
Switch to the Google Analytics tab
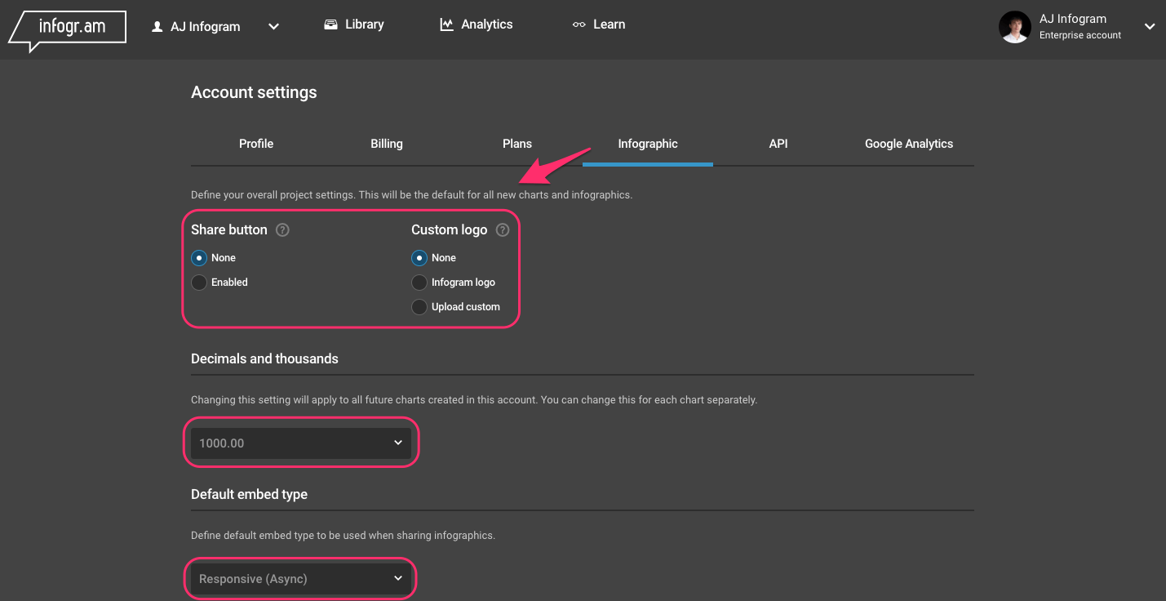point(908,143)
